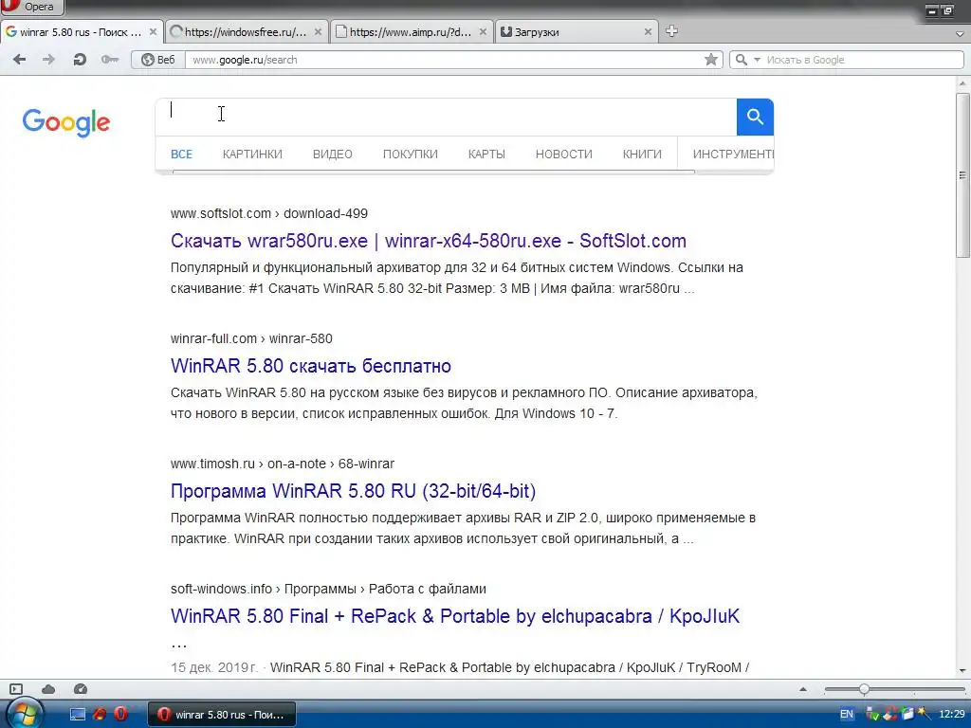
Task: Click the scrollbar up arrow
Action: [x=962, y=83]
